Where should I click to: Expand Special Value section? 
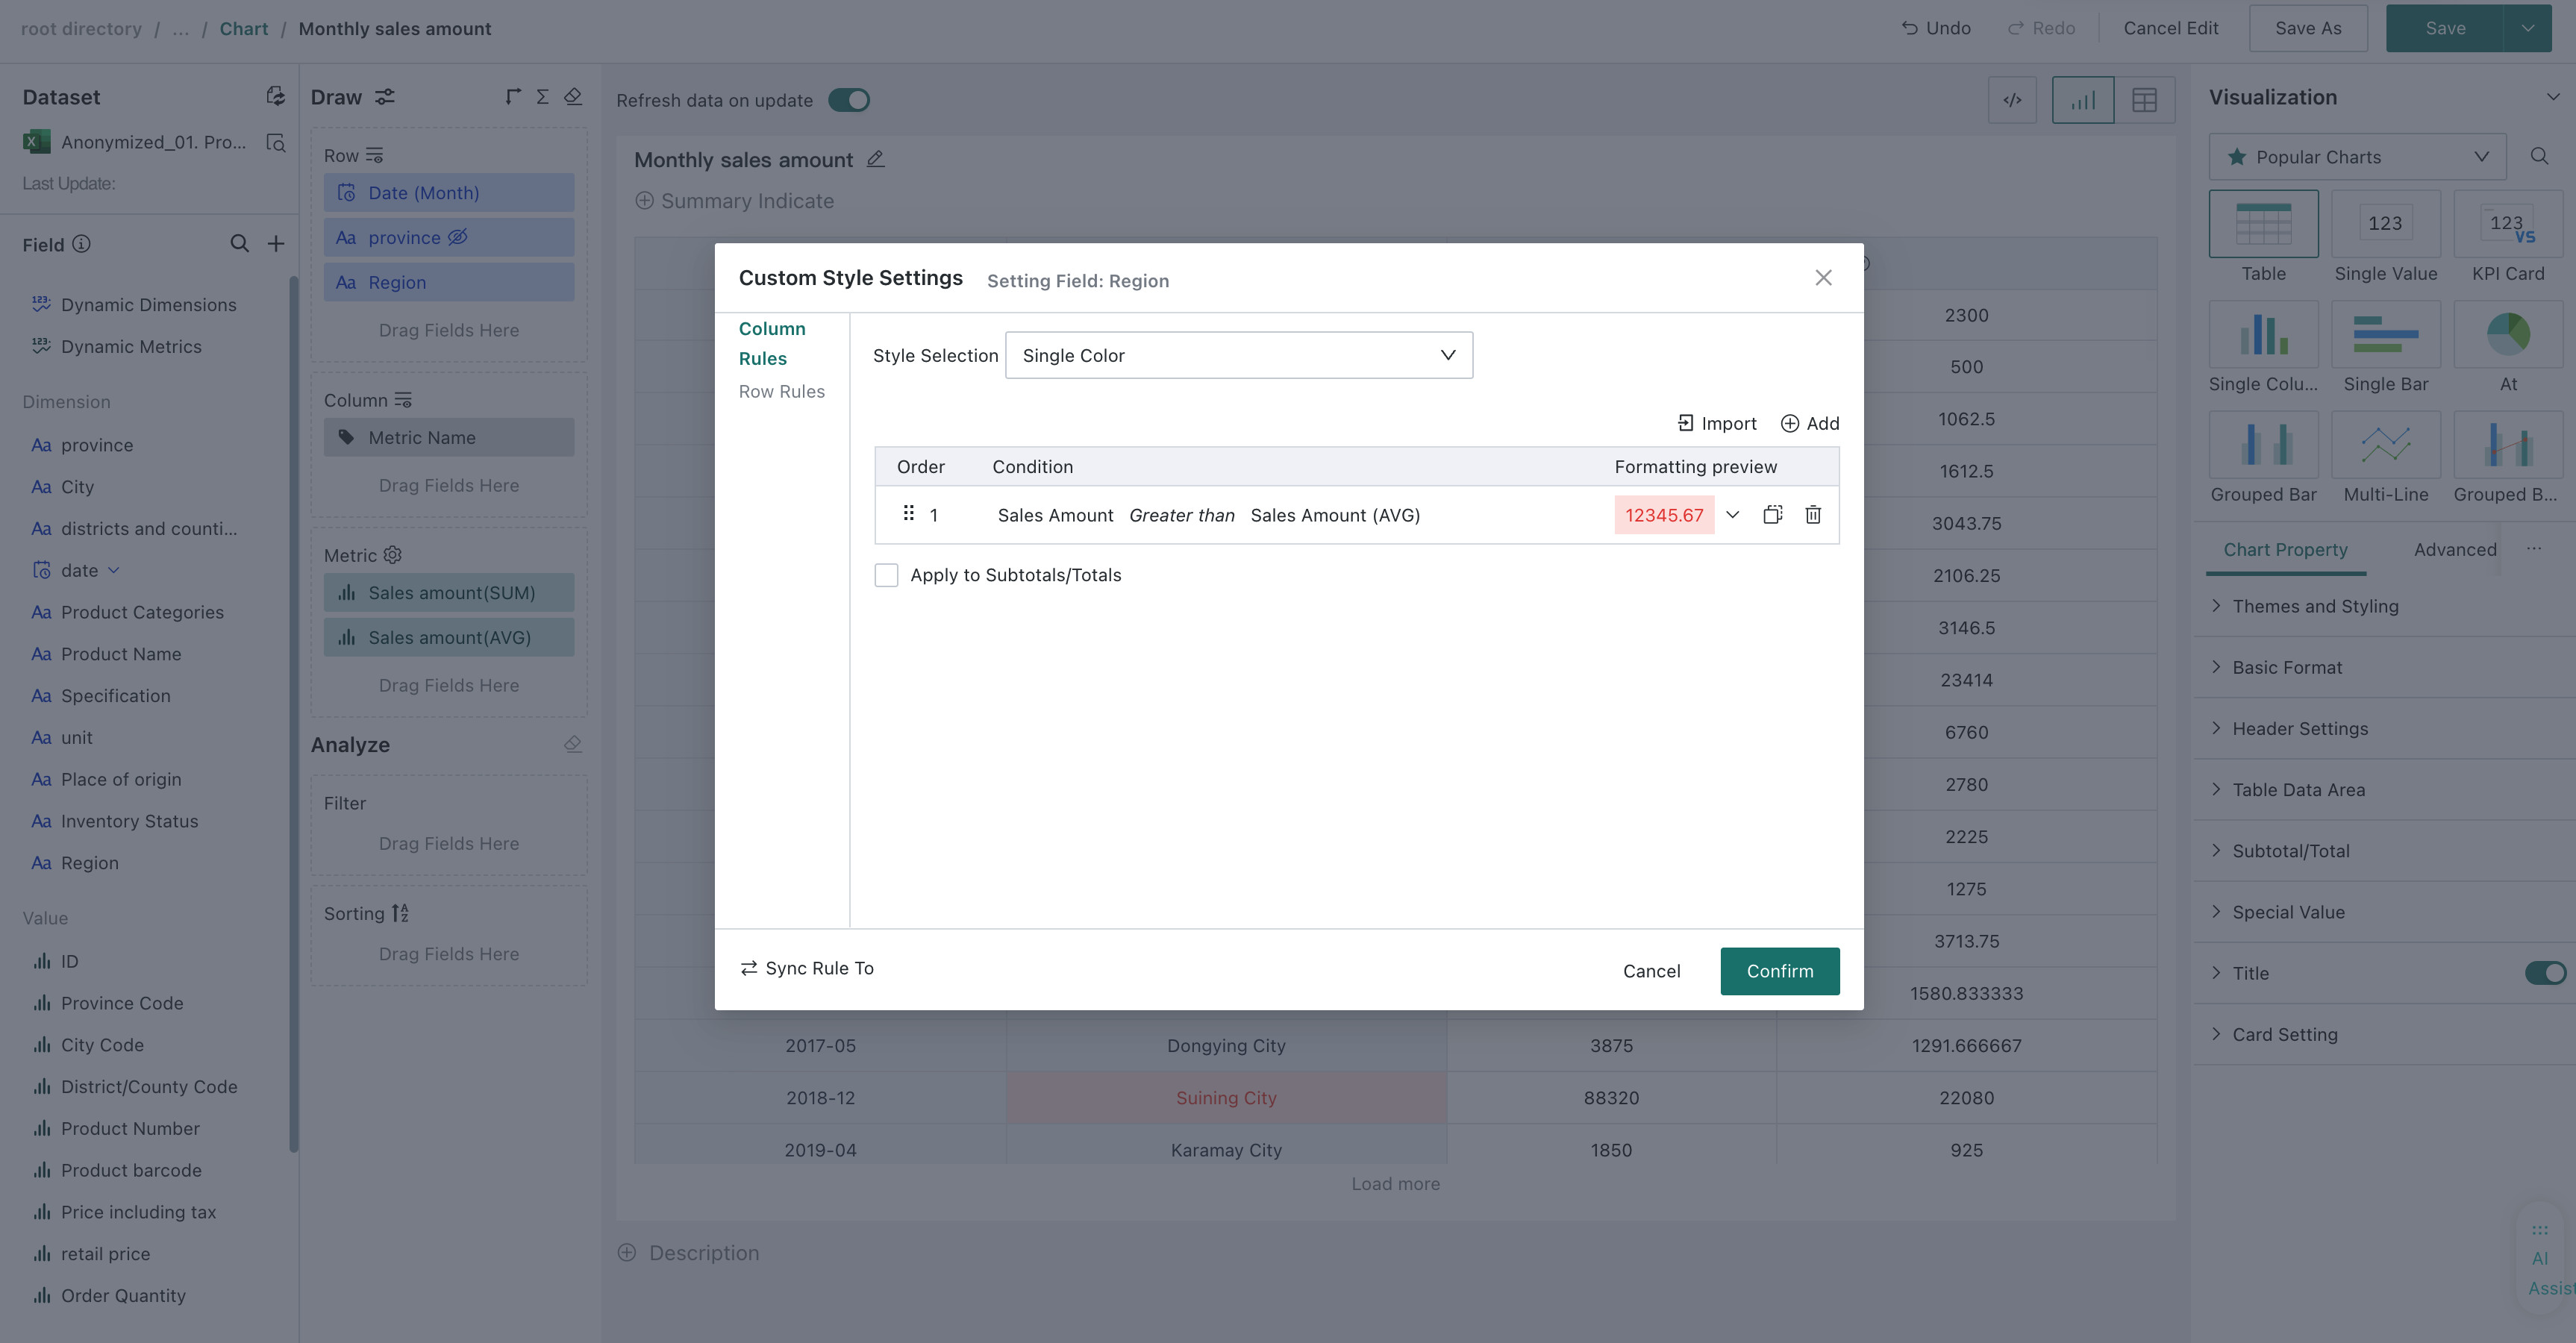pos(2385,911)
